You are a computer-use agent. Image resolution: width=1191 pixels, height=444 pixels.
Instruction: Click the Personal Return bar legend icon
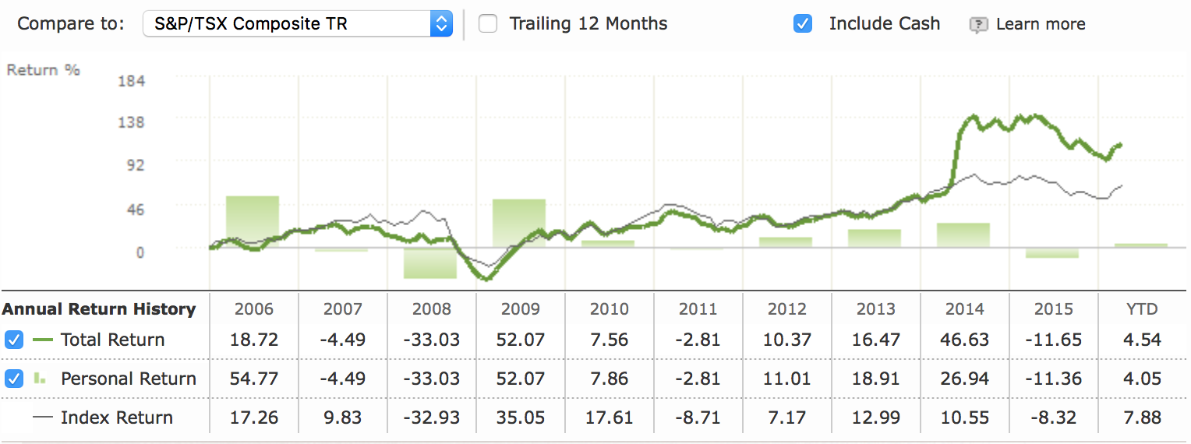point(40,379)
